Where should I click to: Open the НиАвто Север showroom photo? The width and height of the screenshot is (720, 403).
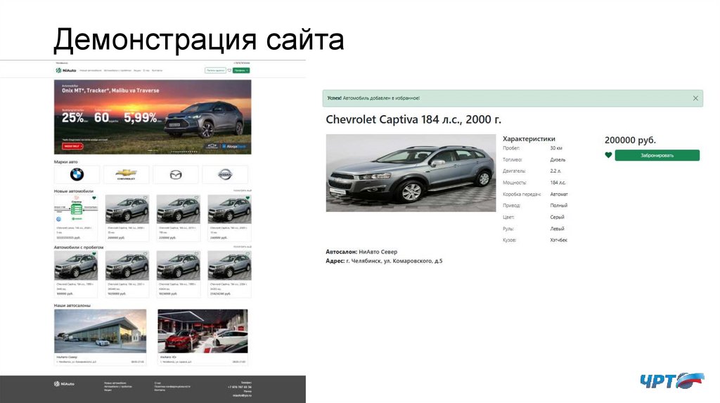(x=100, y=331)
